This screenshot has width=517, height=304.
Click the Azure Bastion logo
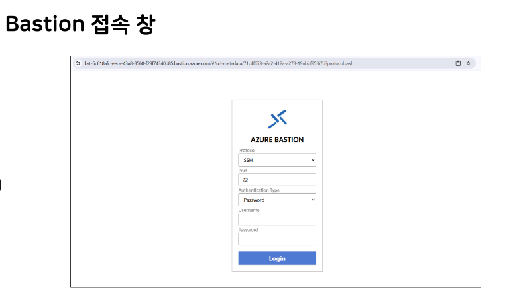(x=277, y=119)
